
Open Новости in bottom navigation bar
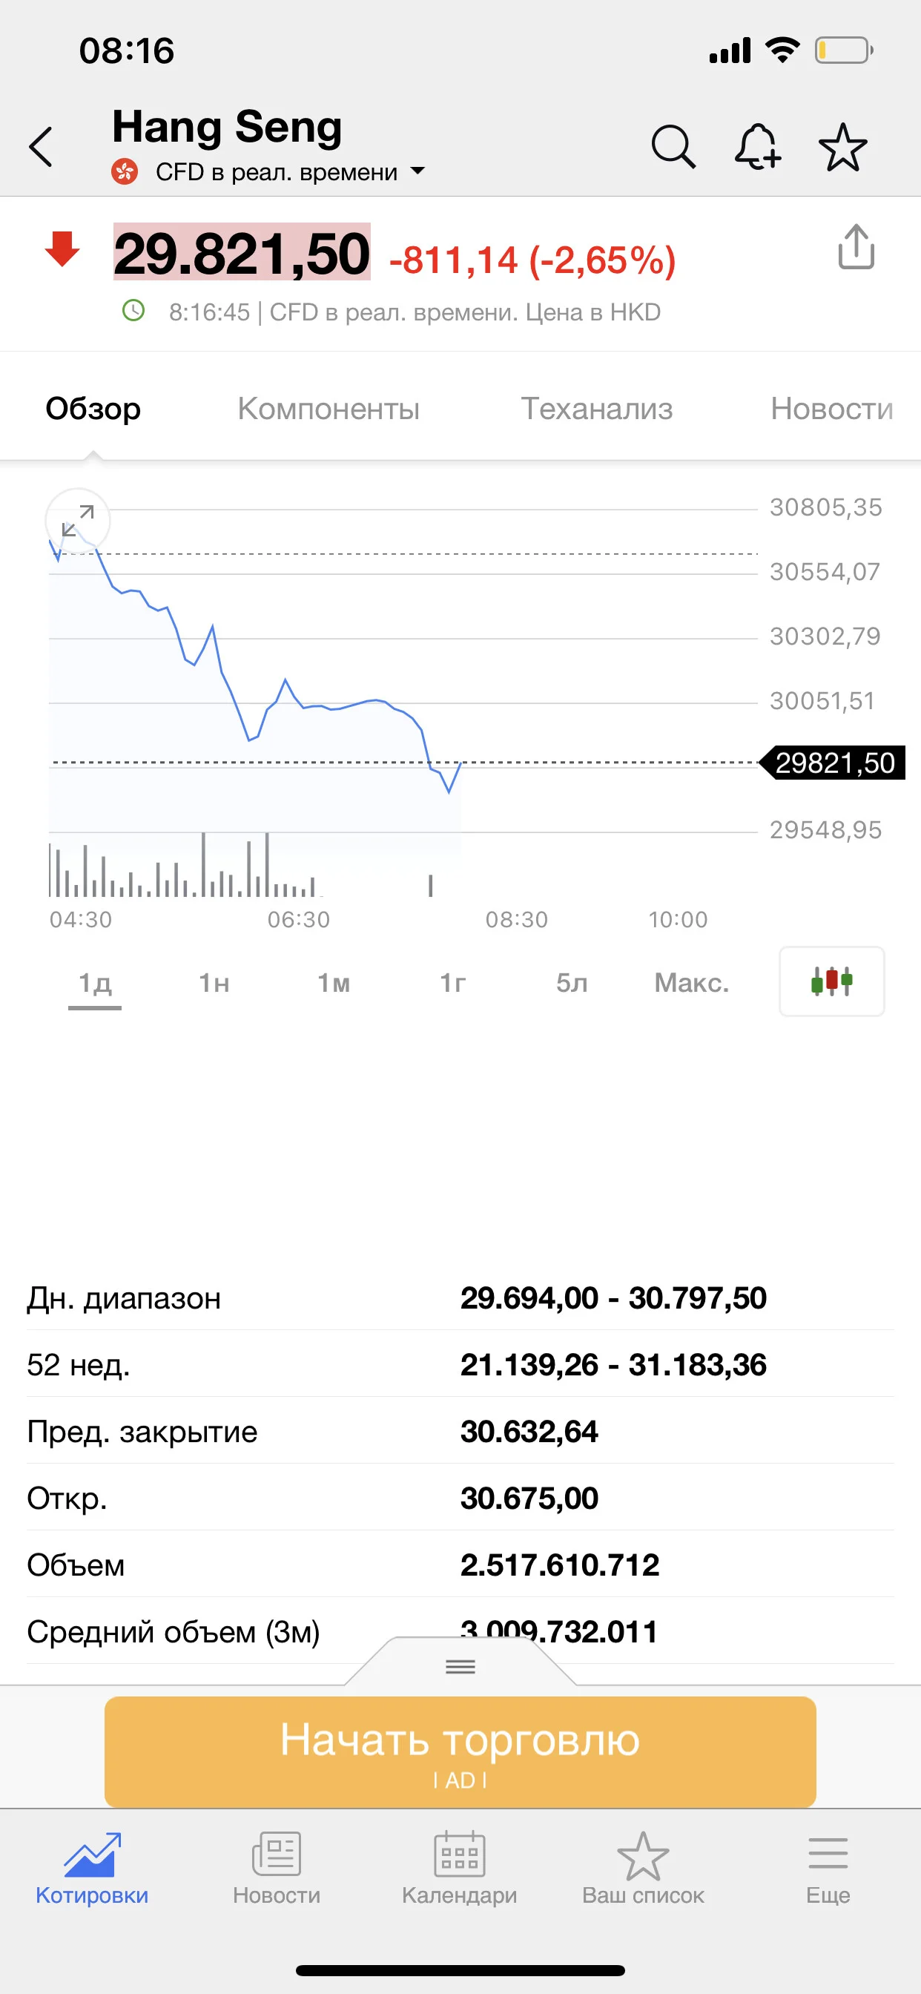pyautogui.click(x=277, y=1869)
